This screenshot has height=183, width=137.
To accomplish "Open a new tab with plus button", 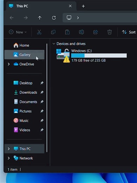I will tap(83, 6).
